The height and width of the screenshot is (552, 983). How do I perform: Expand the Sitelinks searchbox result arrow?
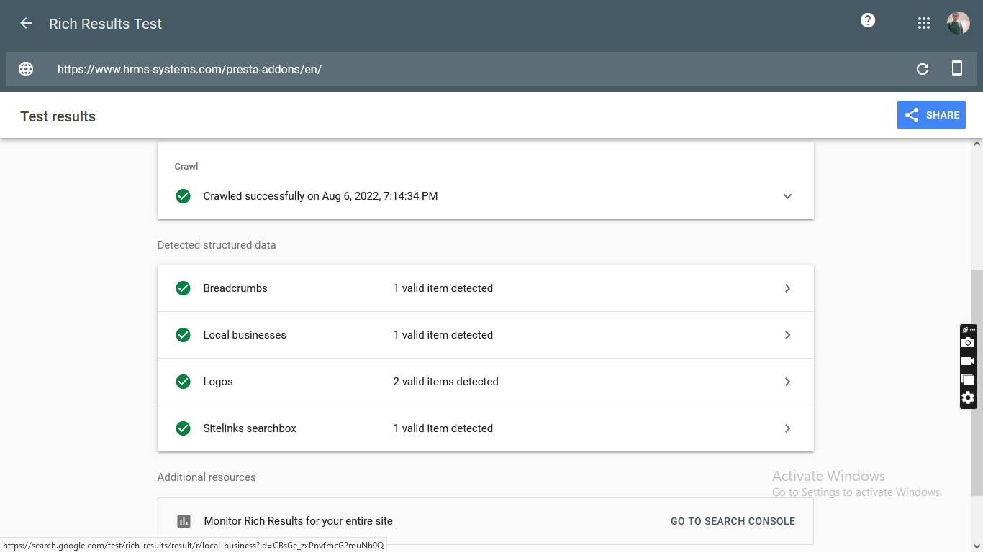tap(787, 428)
